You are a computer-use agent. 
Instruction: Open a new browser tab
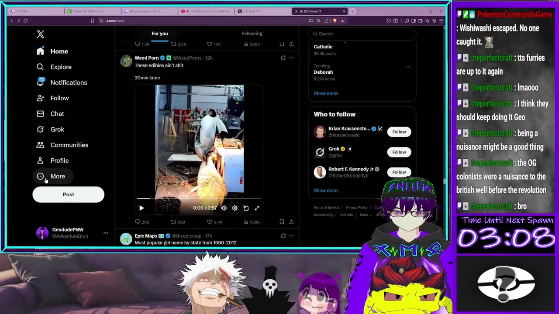click(353, 11)
